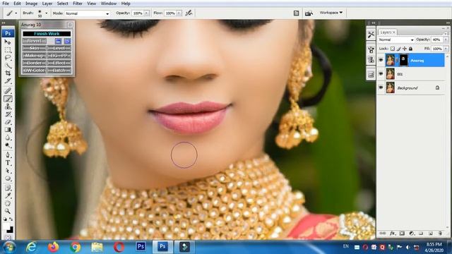Screen dimensions: 452x254
Task: Toggle lock transparent pixels
Action: click(393, 49)
